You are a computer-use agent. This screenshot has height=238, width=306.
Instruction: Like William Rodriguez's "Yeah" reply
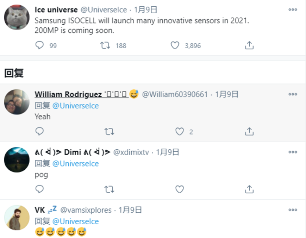179,131
